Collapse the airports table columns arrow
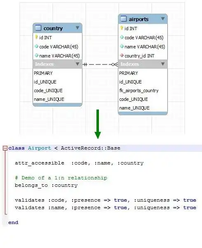 tap(163, 19)
